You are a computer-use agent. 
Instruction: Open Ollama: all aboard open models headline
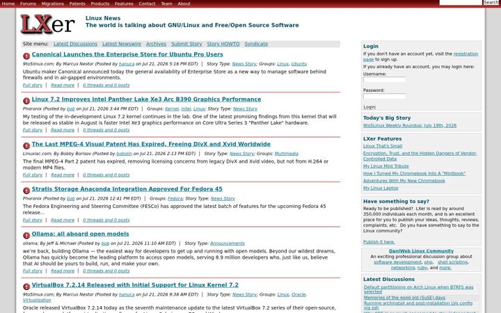pyautogui.click(x=80, y=234)
